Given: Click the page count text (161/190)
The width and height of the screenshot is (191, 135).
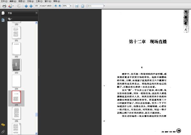Looking at the screenshot, I should coord(46,6).
